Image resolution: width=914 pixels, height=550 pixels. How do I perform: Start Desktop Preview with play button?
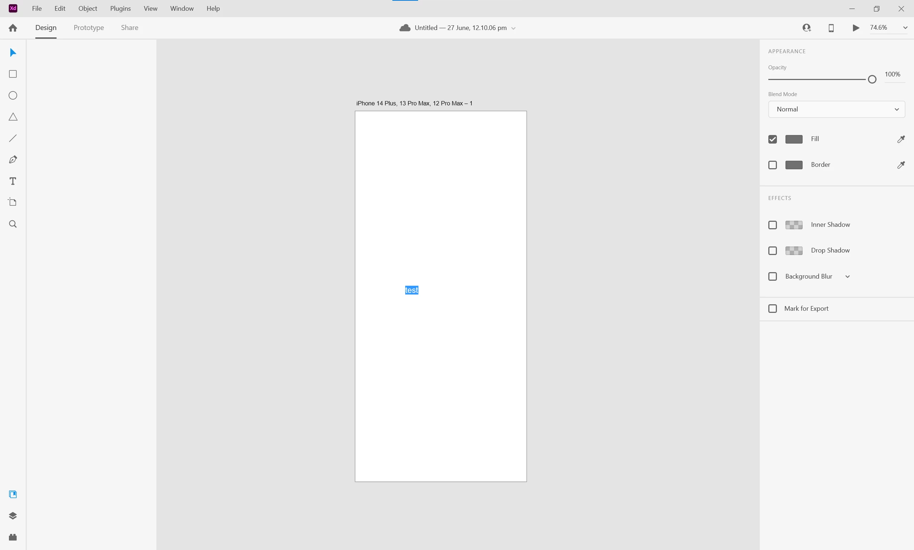click(x=856, y=28)
